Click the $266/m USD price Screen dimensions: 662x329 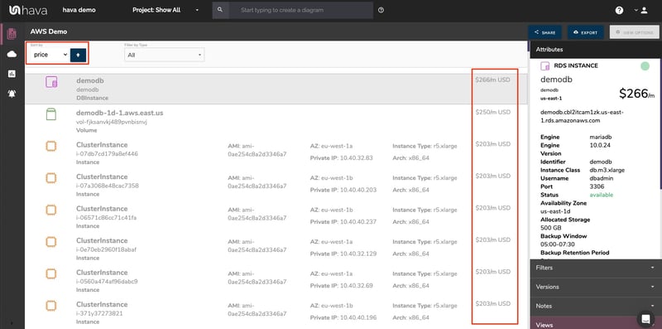(x=492, y=80)
